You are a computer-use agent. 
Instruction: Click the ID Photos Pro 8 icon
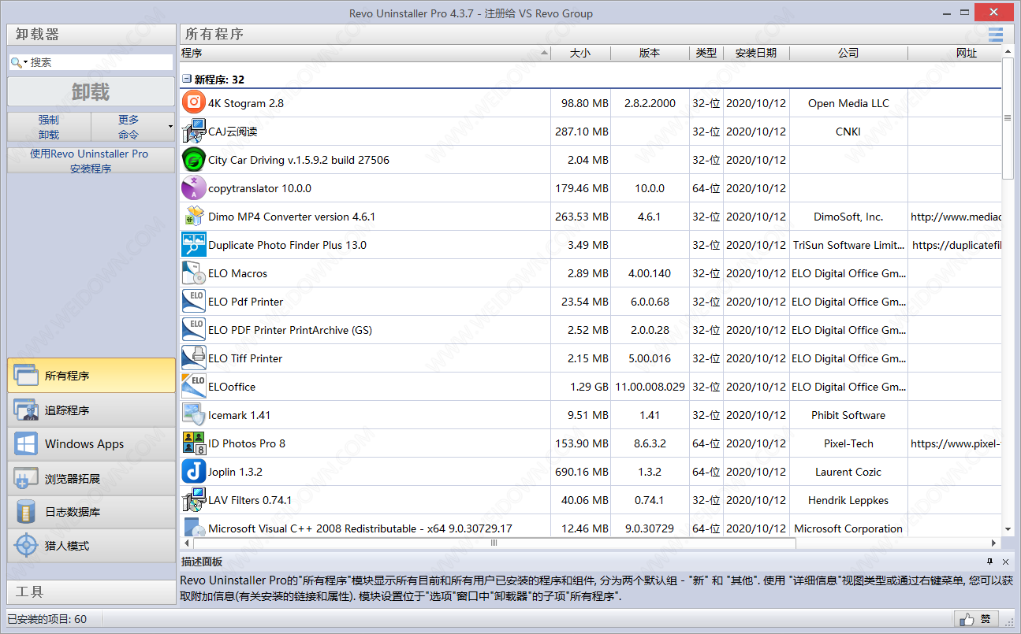pos(193,443)
